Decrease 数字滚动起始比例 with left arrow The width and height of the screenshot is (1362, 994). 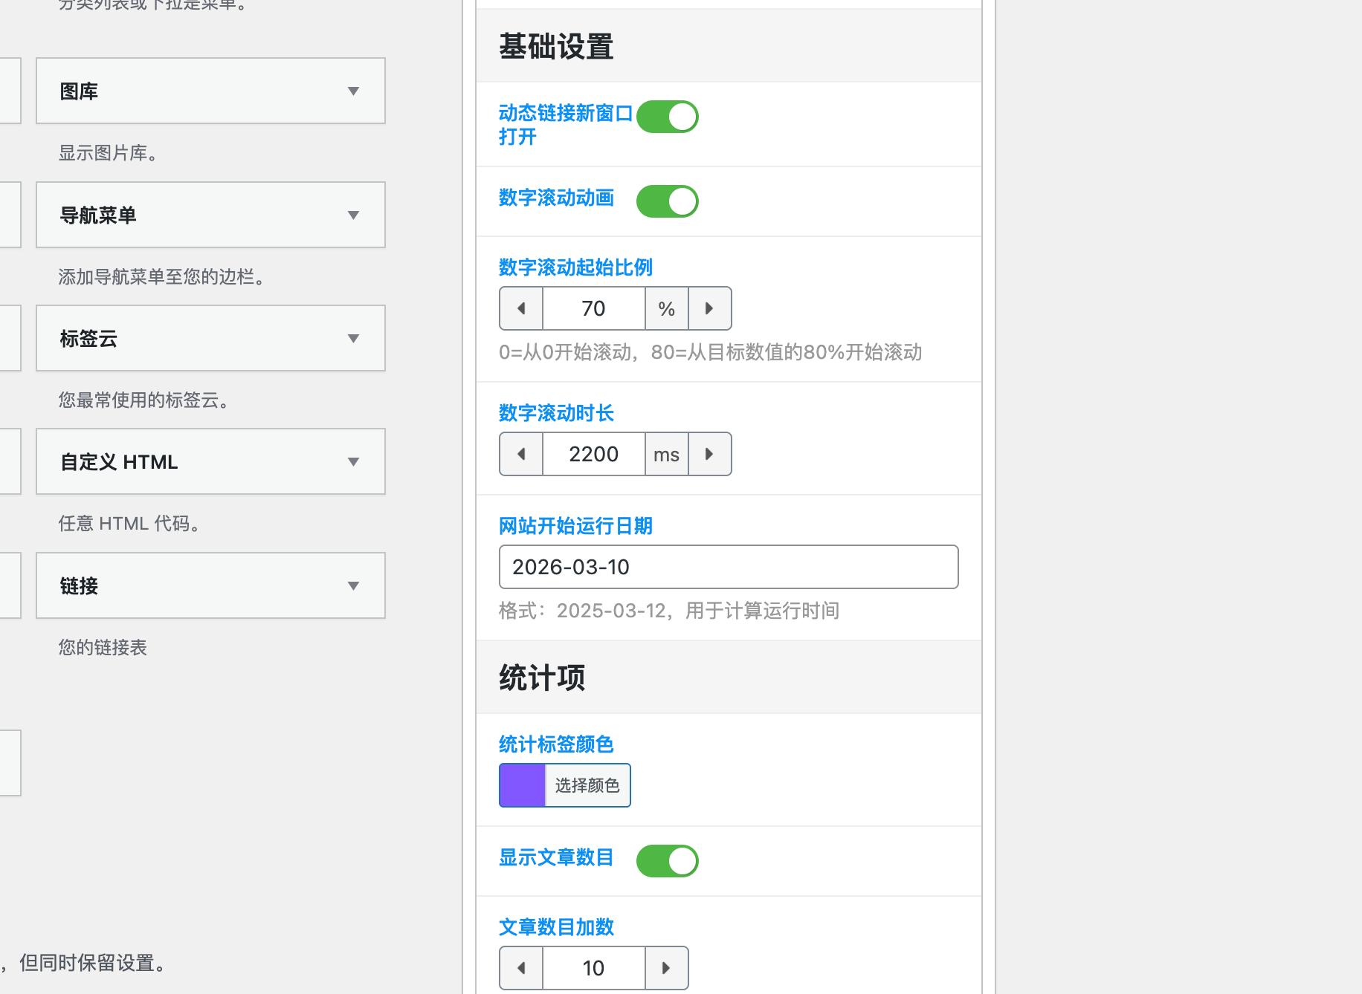520,308
